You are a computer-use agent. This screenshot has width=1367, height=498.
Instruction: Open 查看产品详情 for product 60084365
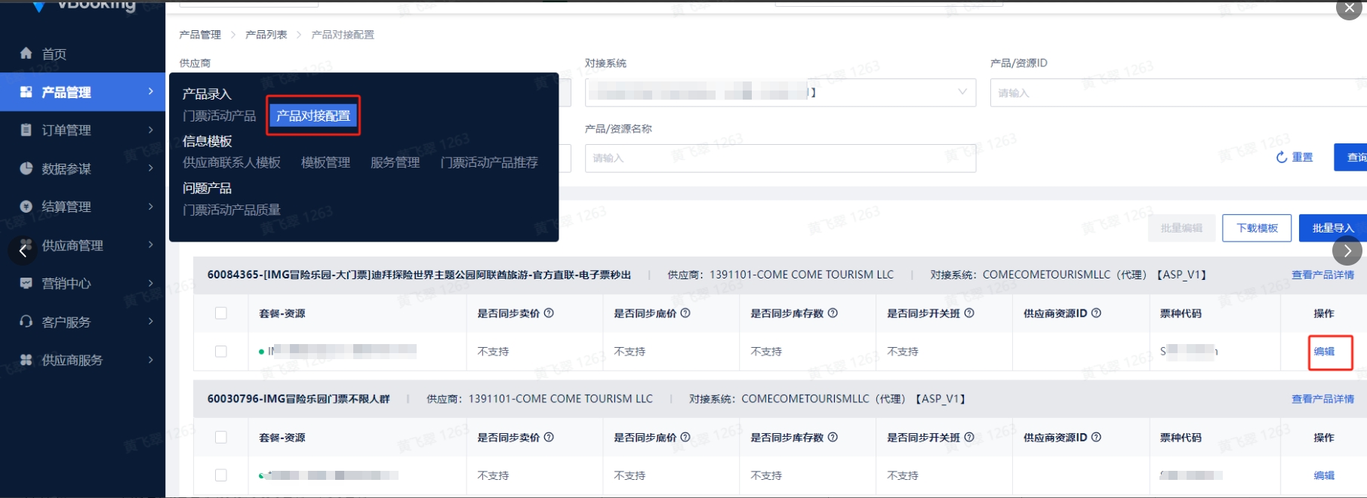[x=1322, y=275]
